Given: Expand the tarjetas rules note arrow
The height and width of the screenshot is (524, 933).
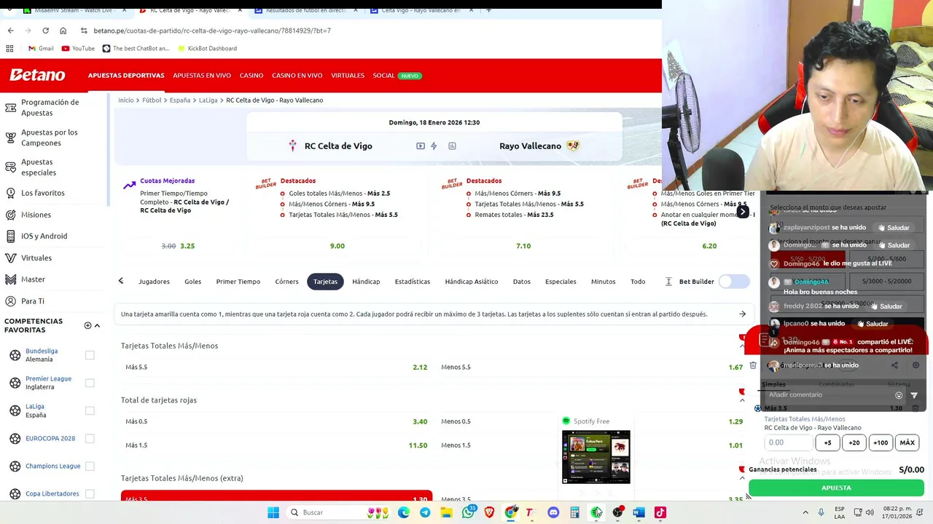Looking at the screenshot, I should 742,314.
